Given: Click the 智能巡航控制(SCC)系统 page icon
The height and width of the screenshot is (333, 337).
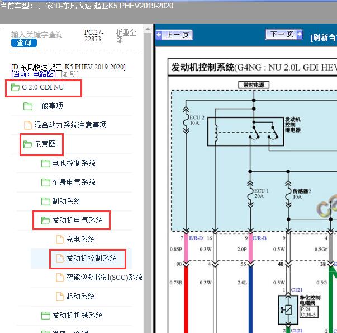Looking at the screenshot, I should (x=60, y=278).
